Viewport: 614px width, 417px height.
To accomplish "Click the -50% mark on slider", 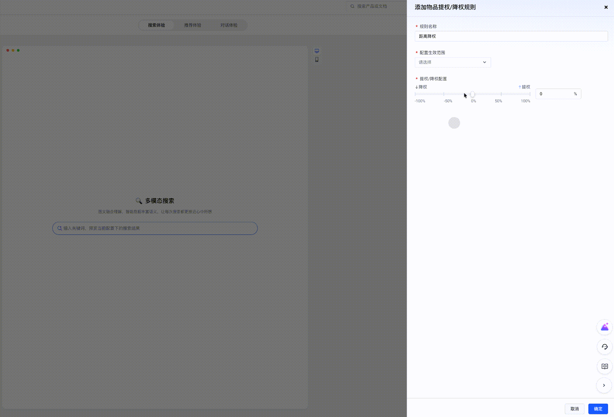I will [444, 94].
